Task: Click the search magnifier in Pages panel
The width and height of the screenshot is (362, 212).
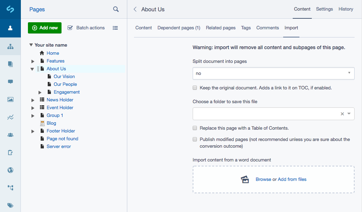Action: pyautogui.click(x=116, y=10)
